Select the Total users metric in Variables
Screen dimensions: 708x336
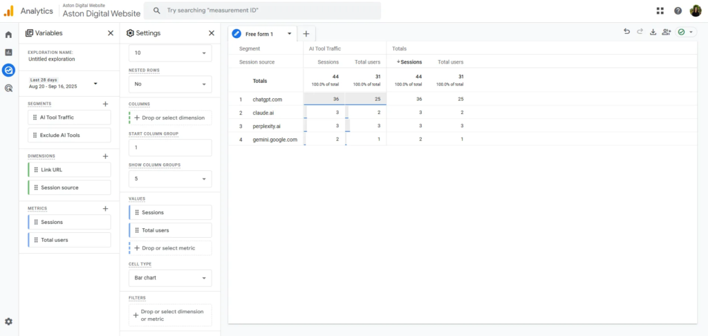tap(69, 240)
